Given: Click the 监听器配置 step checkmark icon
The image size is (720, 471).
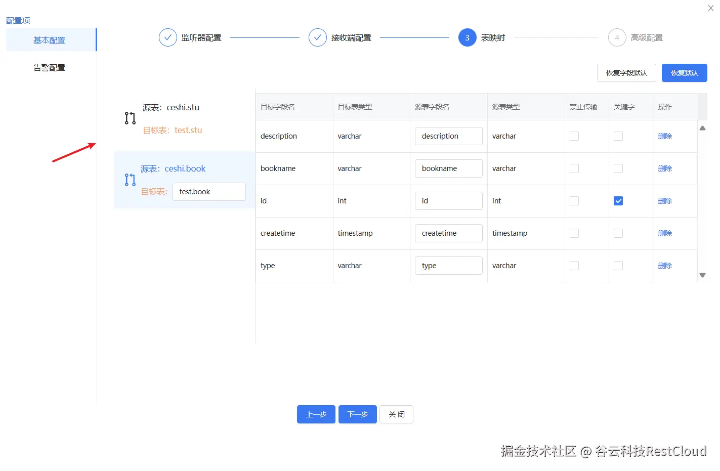Looking at the screenshot, I should click(168, 37).
